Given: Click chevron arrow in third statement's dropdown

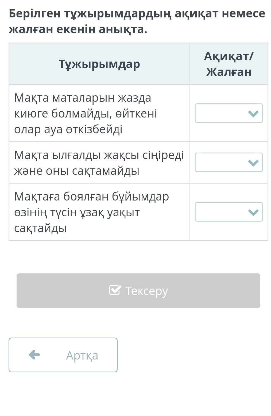Looking at the screenshot, I should [x=253, y=212].
